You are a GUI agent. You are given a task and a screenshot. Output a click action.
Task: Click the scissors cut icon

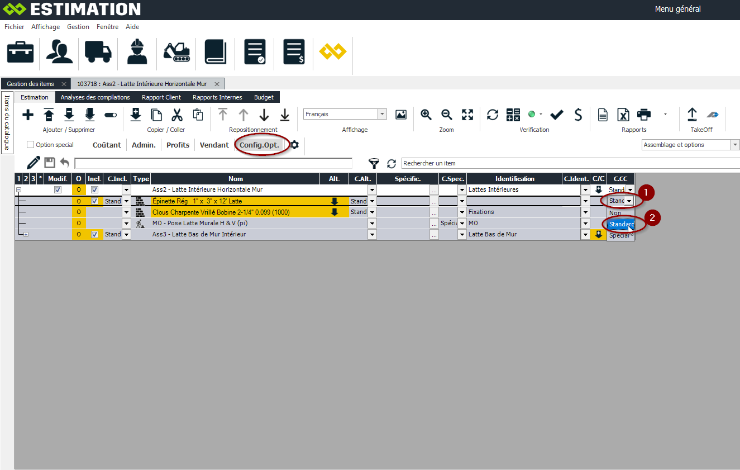tap(177, 115)
